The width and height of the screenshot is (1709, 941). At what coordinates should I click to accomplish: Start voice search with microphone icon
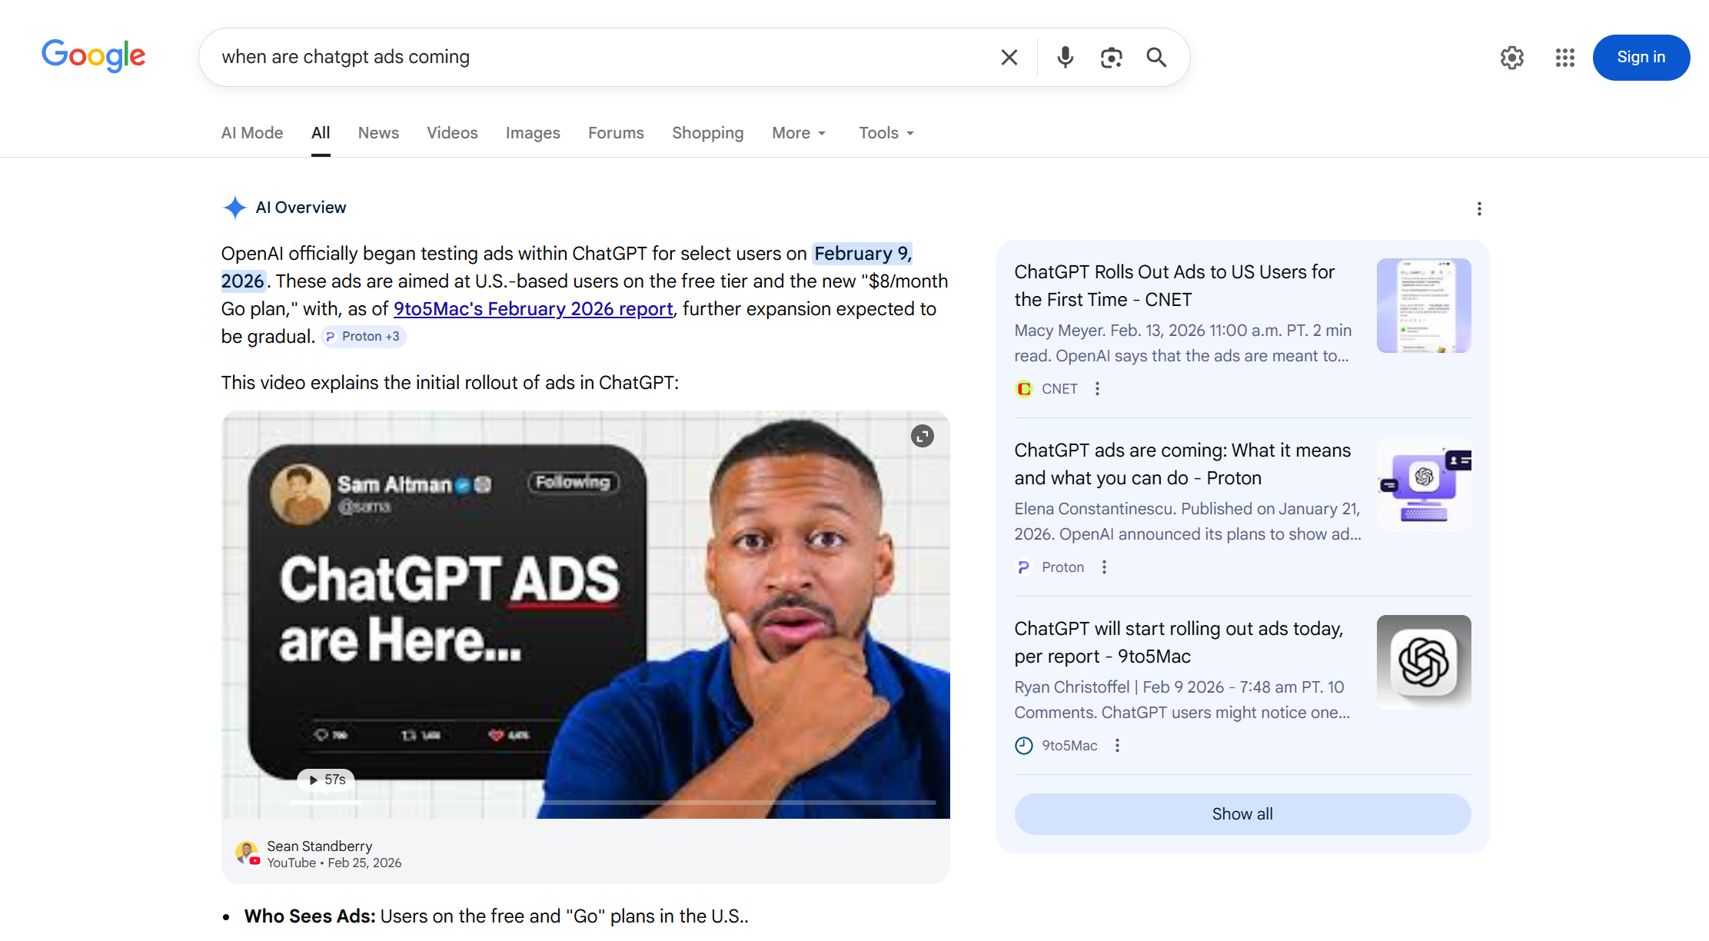[x=1065, y=58]
